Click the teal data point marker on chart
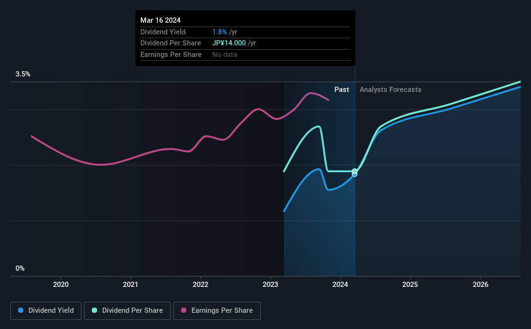Screen dimensions: 531x329 (354, 171)
